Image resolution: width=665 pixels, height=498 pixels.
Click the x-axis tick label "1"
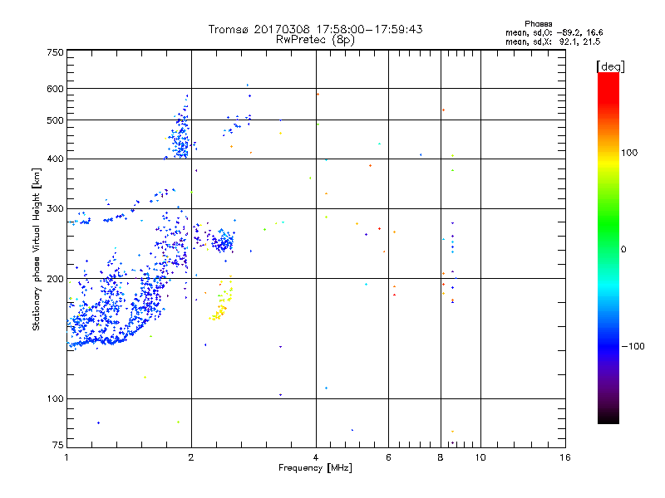coord(66,457)
